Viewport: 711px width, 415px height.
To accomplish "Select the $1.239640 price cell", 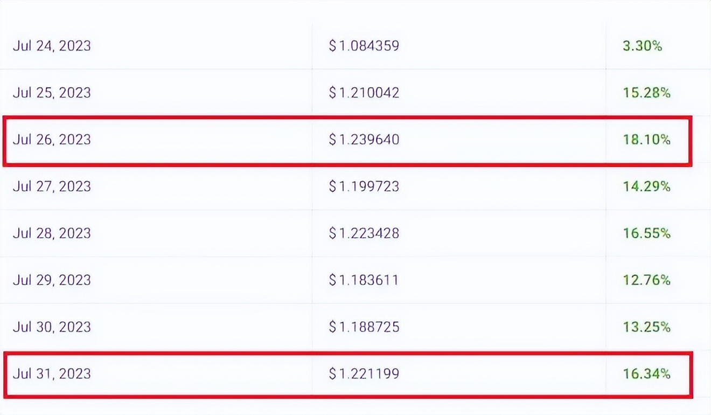I will coord(364,140).
